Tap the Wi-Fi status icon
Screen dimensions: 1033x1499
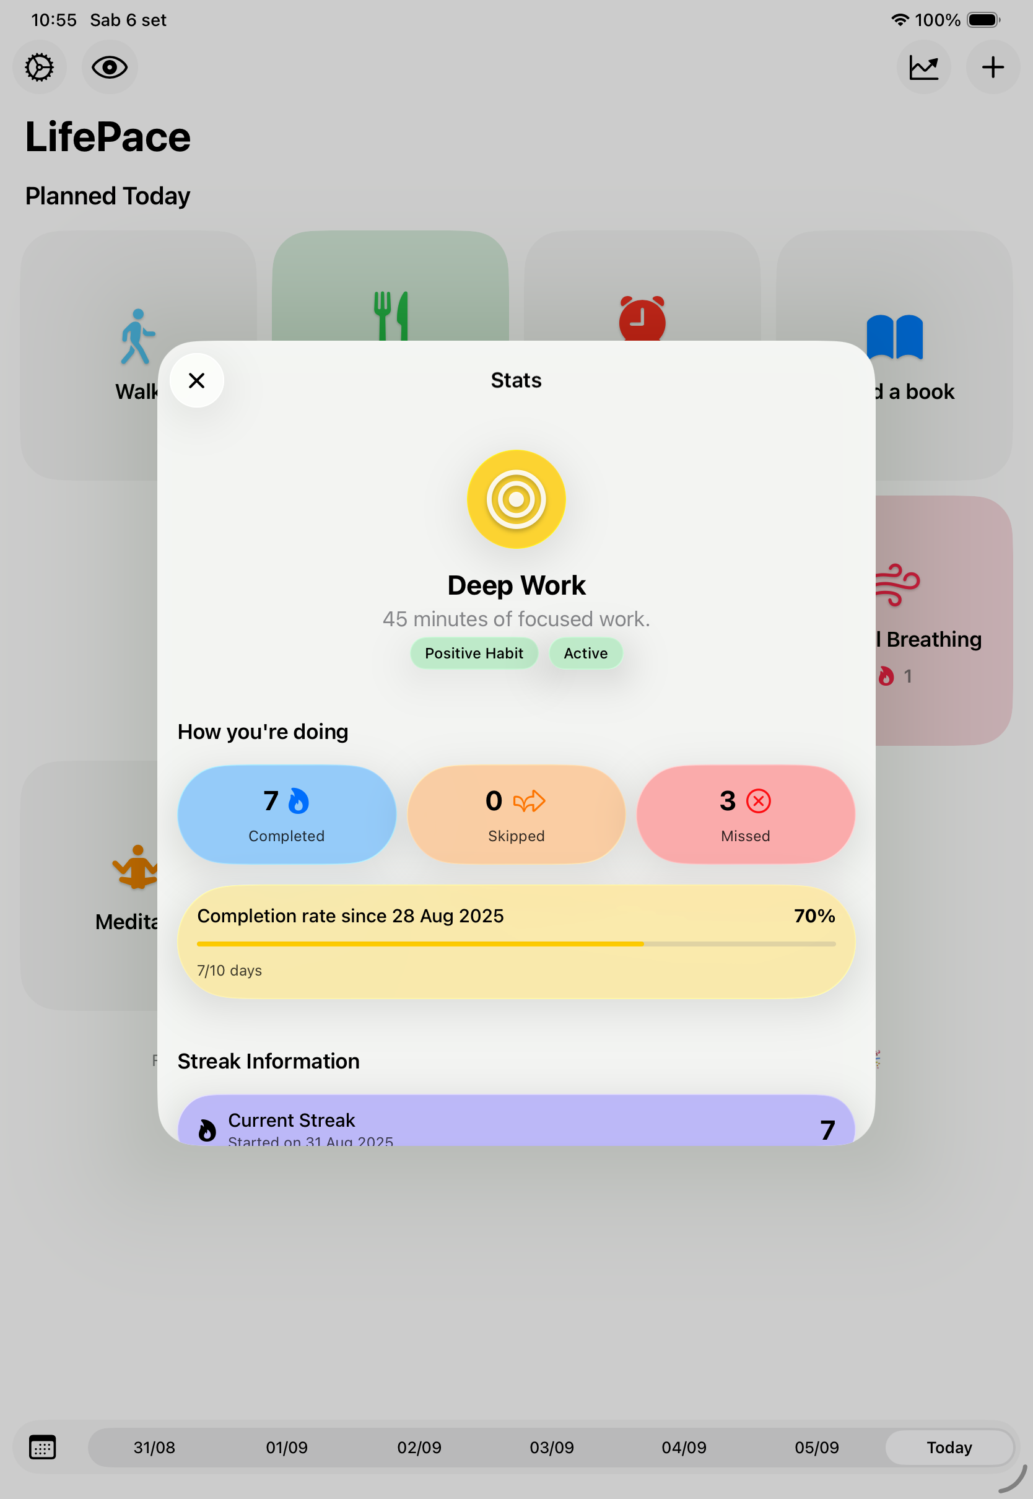point(900,20)
